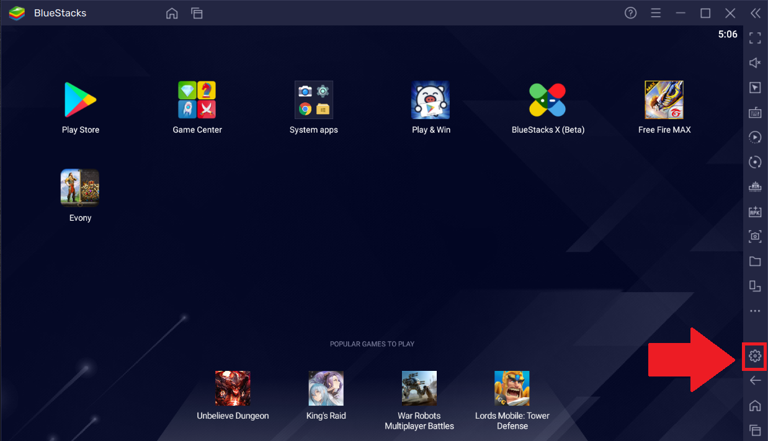Open the System apps folder
The width and height of the screenshot is (768, 441).
tap(314, 100)
